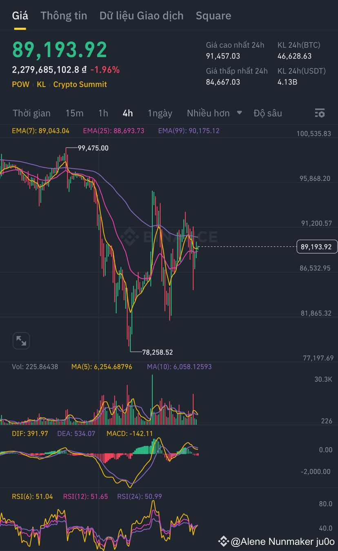This screenshot has width=338, height=551.
Task: Click the current price label 89,193.92
Action: coord(317,246)
